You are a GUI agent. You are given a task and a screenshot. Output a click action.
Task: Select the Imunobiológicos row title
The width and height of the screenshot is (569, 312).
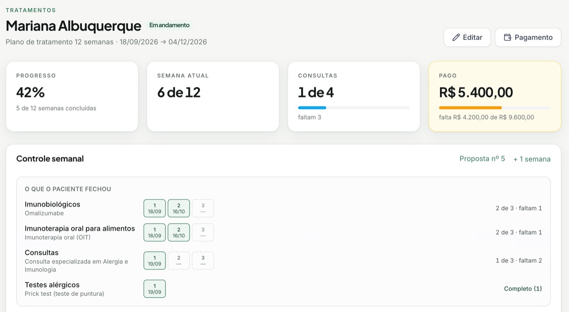[x=53, y=204]
